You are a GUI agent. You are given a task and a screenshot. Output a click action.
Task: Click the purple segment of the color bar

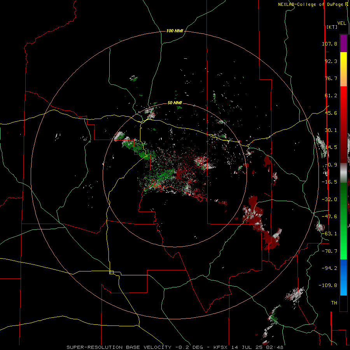pyautogui.click(x=343, y=44)
